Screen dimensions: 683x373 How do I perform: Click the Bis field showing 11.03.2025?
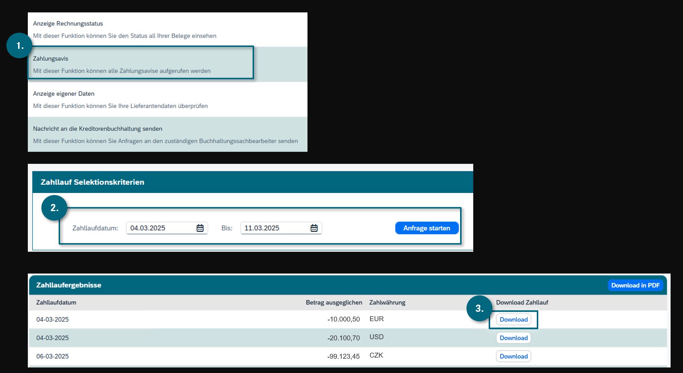(x=274, y=228)
